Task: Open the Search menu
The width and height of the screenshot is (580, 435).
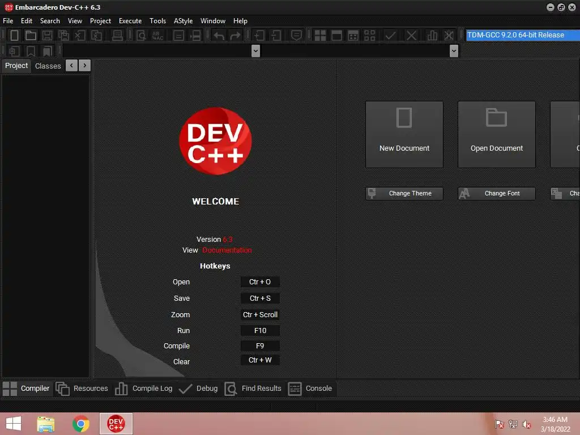Action: click(50, 21)
